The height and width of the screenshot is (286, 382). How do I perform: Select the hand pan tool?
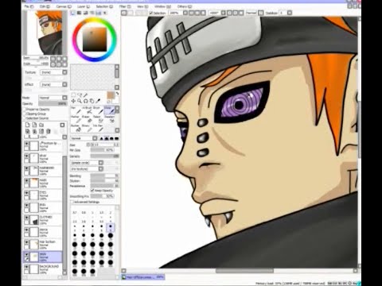tap(92, 101)
